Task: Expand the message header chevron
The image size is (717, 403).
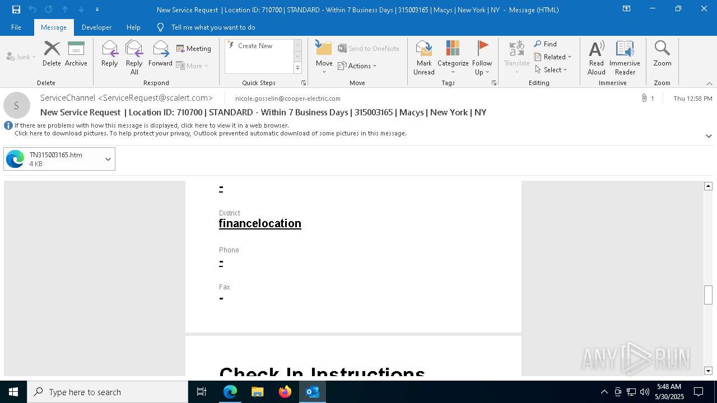Action: pos(709,136)
